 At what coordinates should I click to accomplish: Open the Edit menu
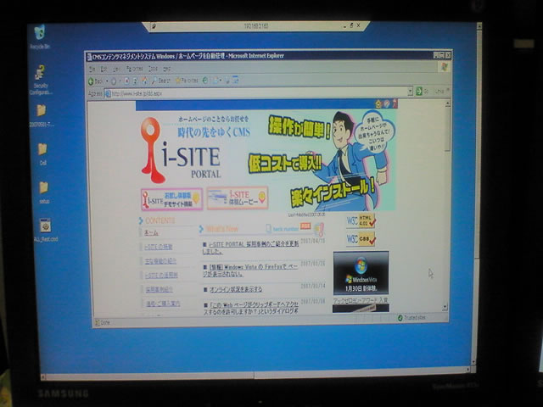(x=104, y=70)
